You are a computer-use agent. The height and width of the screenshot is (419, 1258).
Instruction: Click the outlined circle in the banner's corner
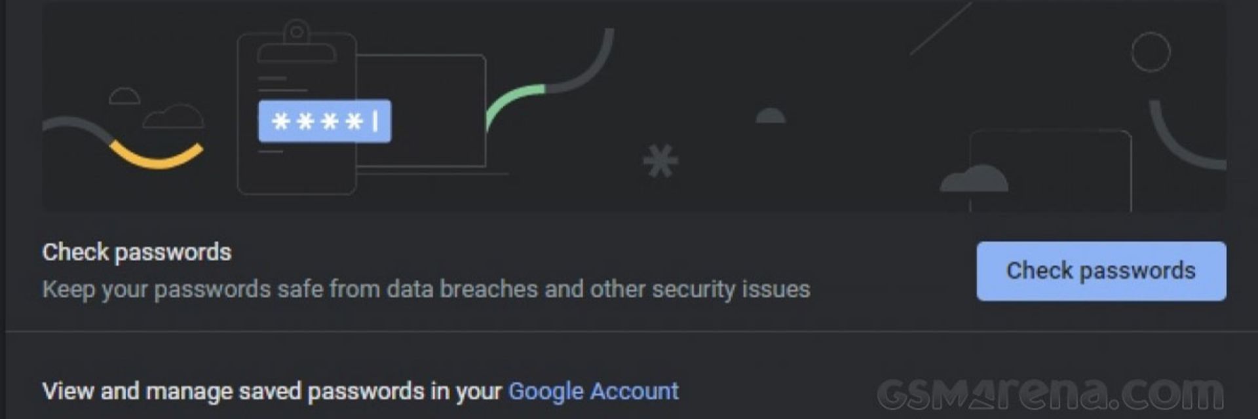point(1151,52)
